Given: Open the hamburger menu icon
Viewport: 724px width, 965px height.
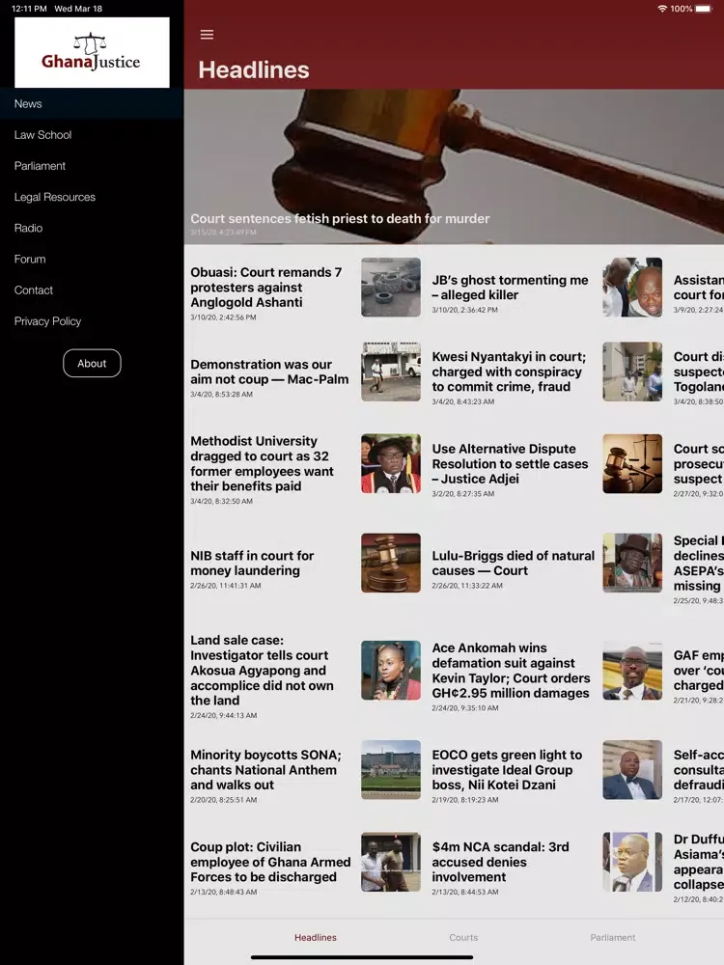Looking at the screenshot, I should 207,35.
